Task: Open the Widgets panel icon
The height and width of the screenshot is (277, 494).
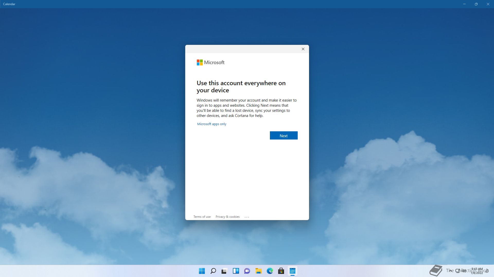Action: 236,271
